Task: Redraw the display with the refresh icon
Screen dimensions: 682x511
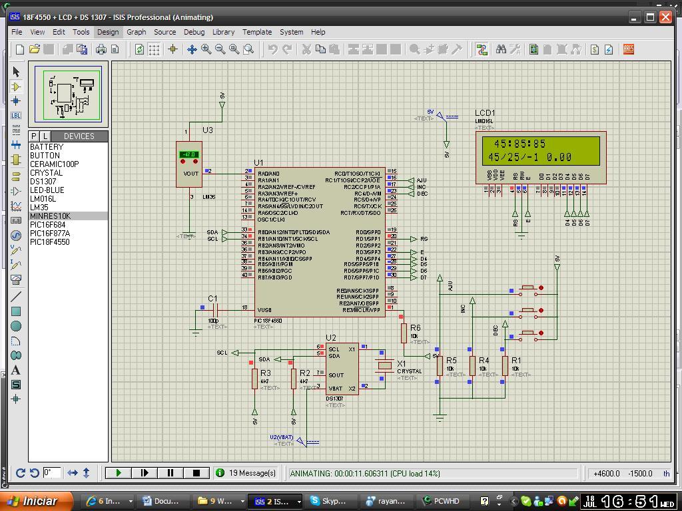Action: click(139, 49)
